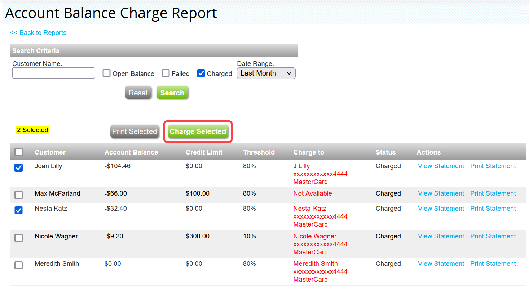Select Meredith Smith's row checkbox

pos(19,265)
